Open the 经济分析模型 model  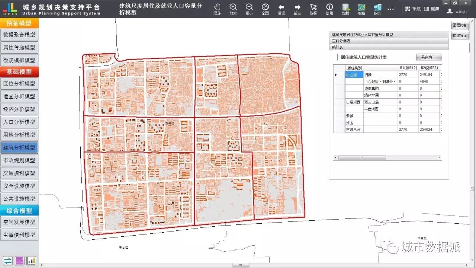pyautogui.click(x=19, y=109)
